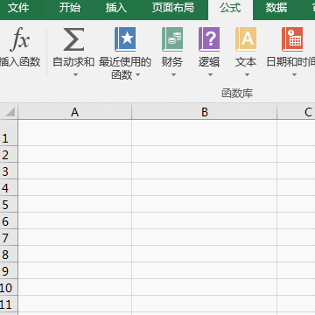Select row 10 header
The height and width of the screenshot is (315, 315).
click(x=9, y=287)
